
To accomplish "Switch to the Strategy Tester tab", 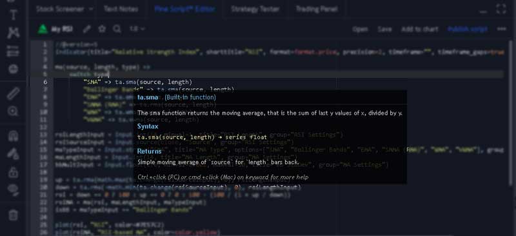I will [255, 9].
